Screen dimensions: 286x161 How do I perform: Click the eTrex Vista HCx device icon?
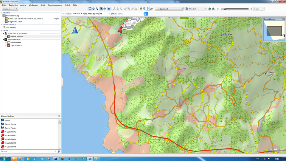[x=6, y=34]
